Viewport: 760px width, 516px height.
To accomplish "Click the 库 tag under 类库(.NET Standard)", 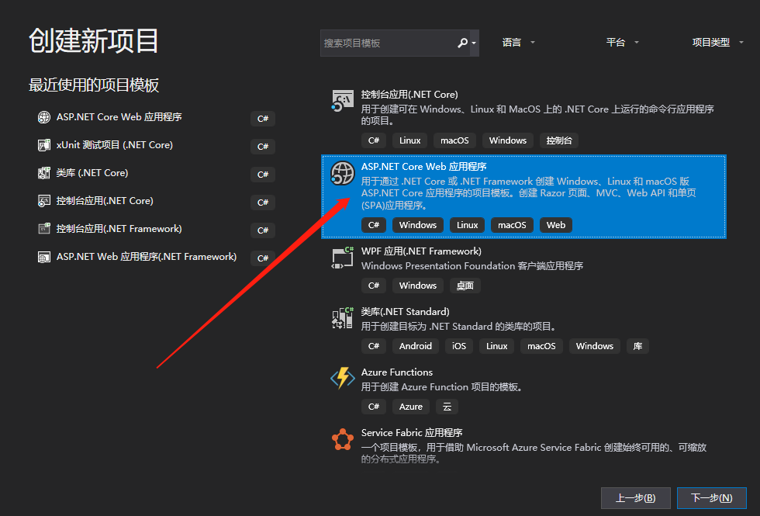I will tap(637, 346).
